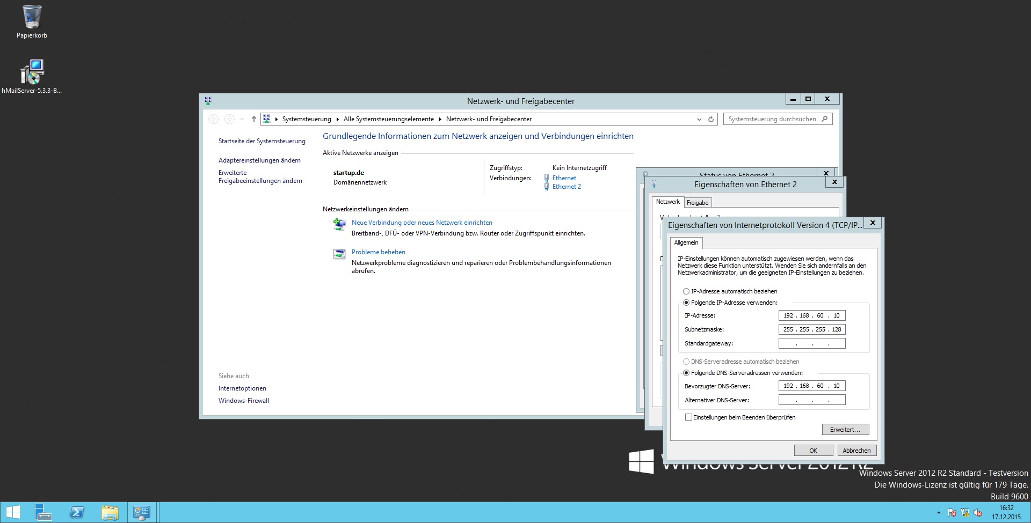Select Folgende DNS-Serveradressen verwenden
Image resolution: width=1031 pixels, height=523 pixels.
tap(742, 373)
